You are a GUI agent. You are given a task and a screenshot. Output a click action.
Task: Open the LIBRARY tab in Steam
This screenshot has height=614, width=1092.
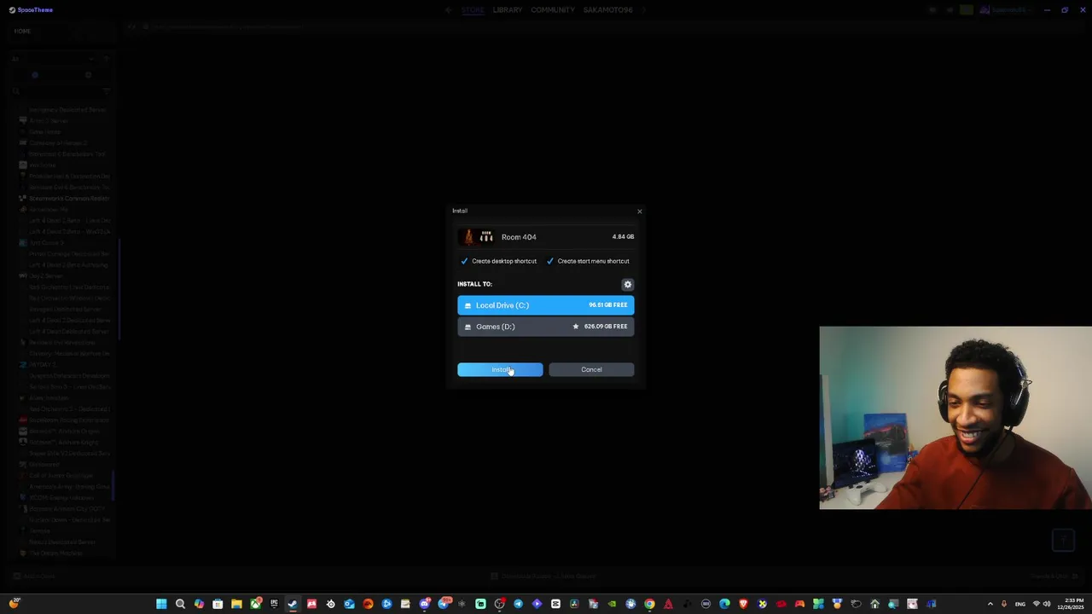click(x=507, y=10)
